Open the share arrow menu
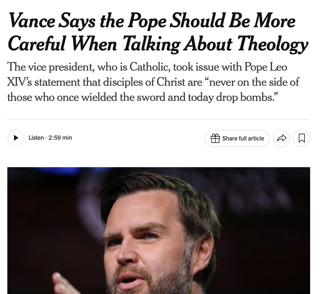 [282, 138]
